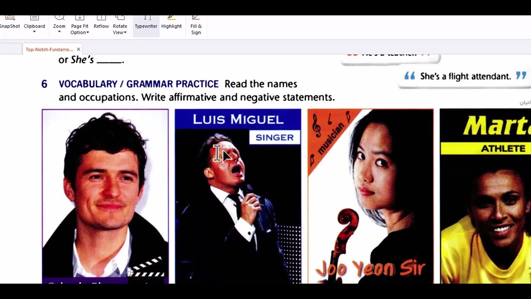
Task: Click the "VOCABULARY / GRAMMAR PRACTICE" heading
Action: pyautogui.click(x=139, y=84)
